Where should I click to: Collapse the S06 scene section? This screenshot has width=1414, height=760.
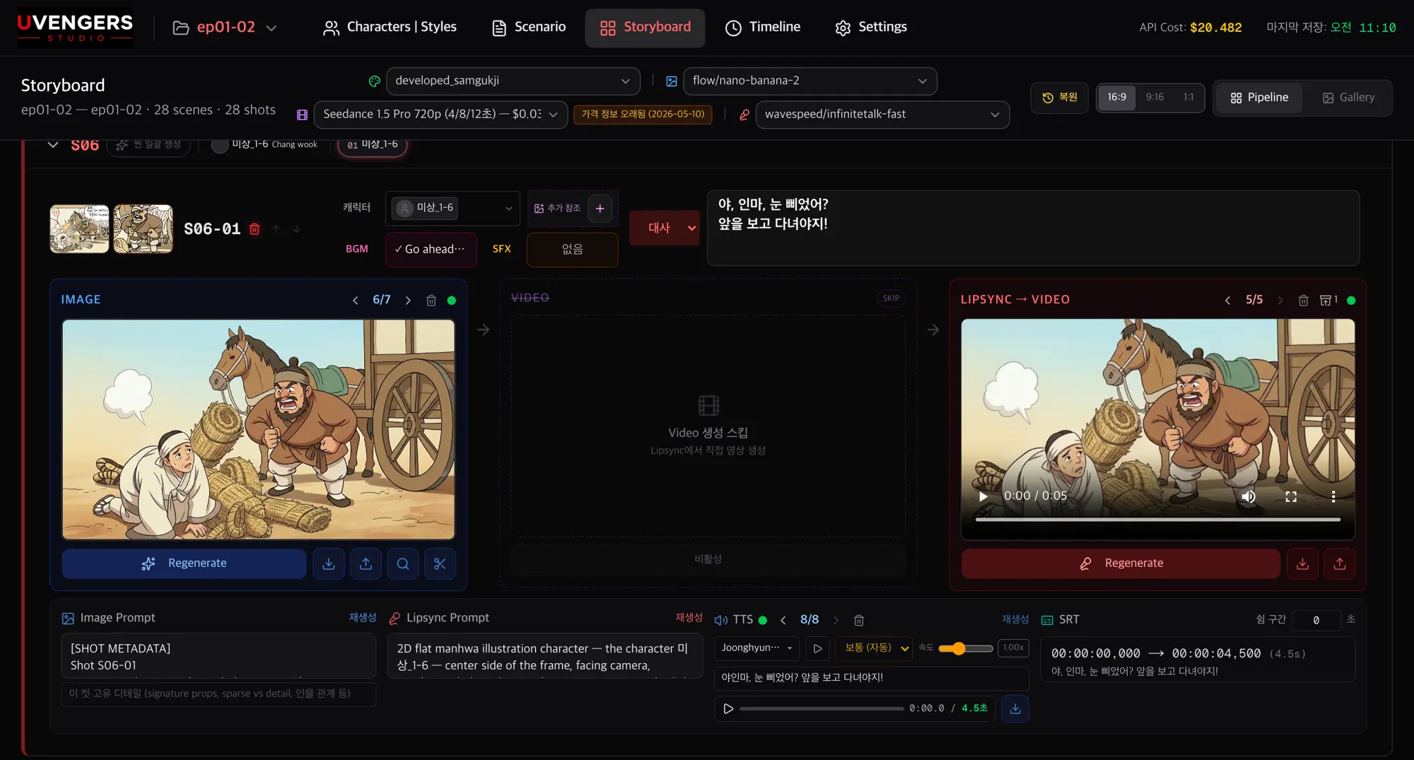[53, 145]
